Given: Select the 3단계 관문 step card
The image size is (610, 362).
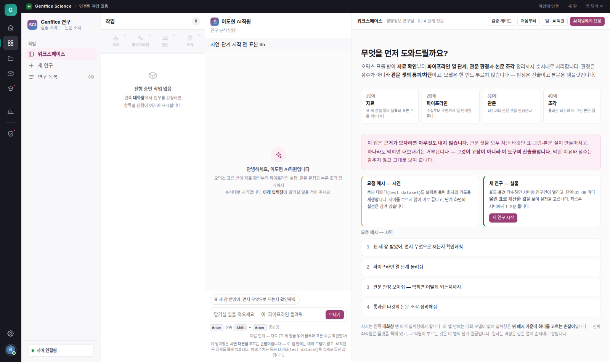Looking at the screenshot, I should (x=511, y=106).
